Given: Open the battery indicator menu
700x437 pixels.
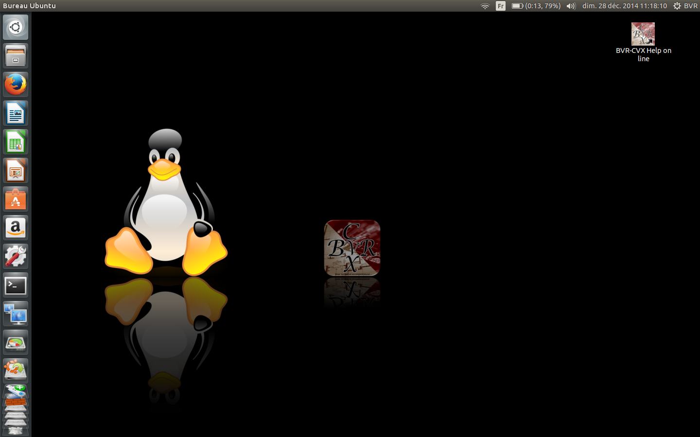Looking at the screenshot, I should click(536, 6).
